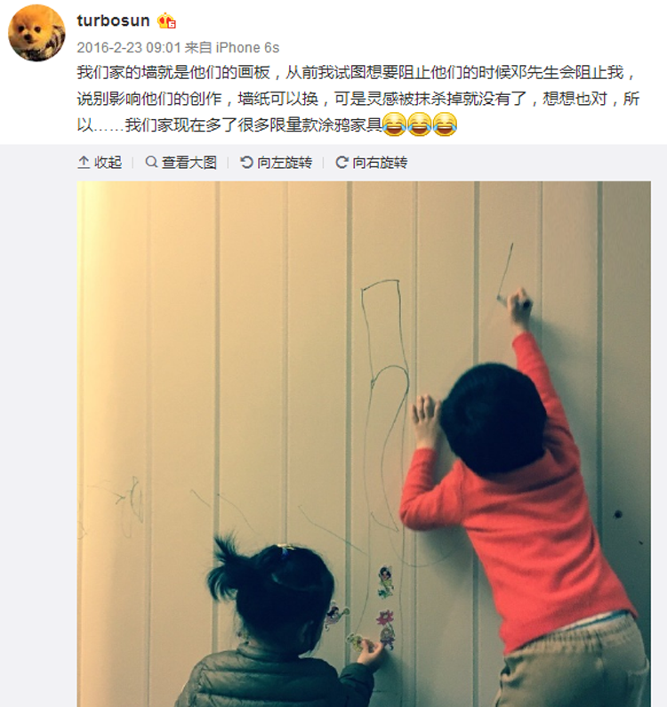The height and width of the screenshot is (707, 667).
Task: Click the post text paragraph
Action: tap(358, 99)
